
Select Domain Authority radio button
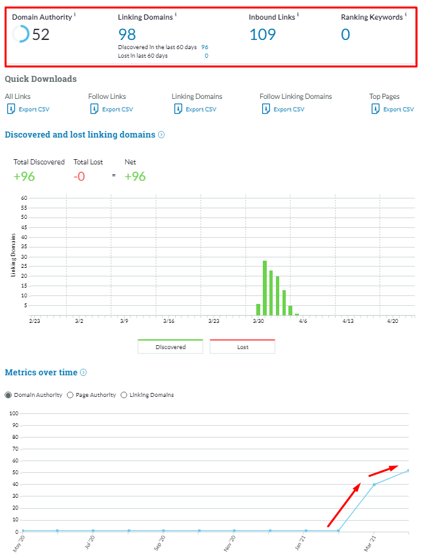8,395
